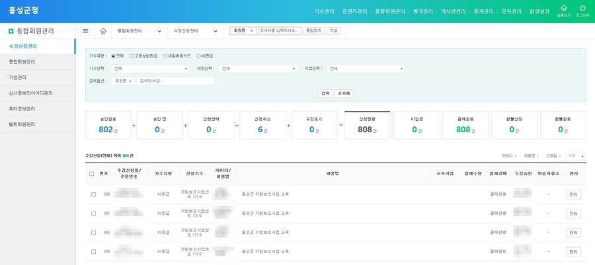Click the 통합검색 button

313,30
